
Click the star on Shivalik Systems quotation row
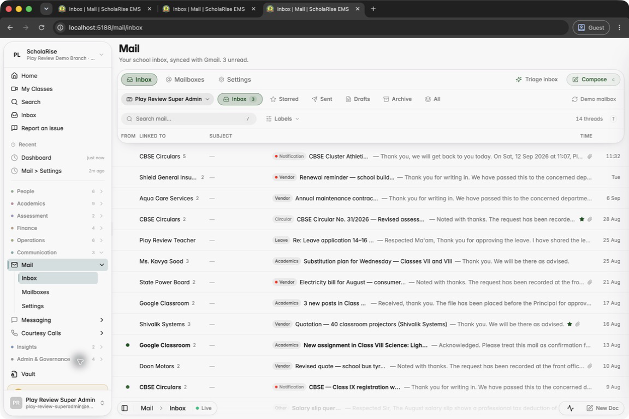(569, 325)
